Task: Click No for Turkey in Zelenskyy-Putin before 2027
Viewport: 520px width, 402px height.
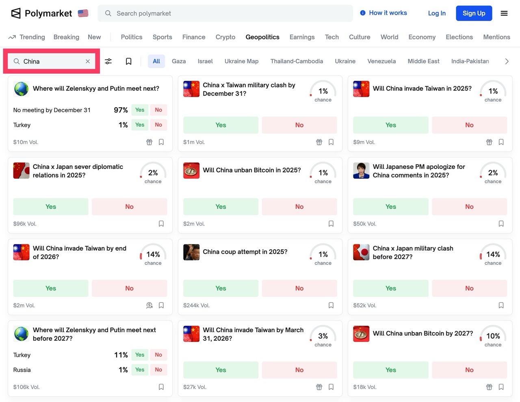Action: [x=158, y=355]
